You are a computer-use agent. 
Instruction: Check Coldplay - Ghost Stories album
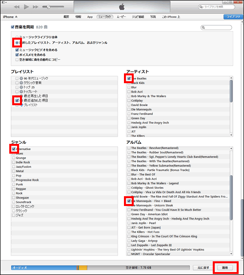pos(129,188)
